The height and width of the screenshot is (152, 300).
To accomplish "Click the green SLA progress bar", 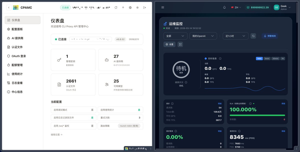I will pos(257,115).
